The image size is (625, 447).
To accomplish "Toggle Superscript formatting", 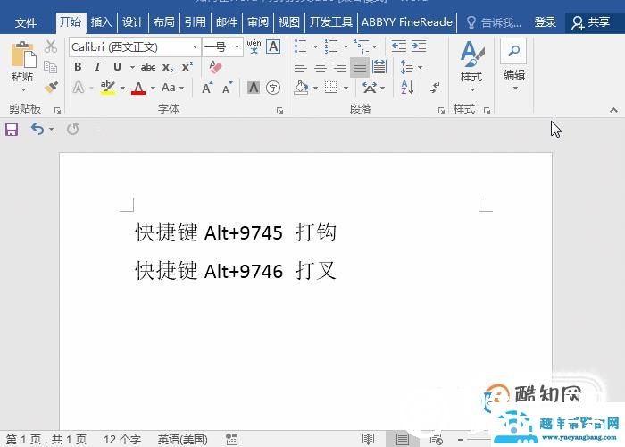I will point(187,67).
